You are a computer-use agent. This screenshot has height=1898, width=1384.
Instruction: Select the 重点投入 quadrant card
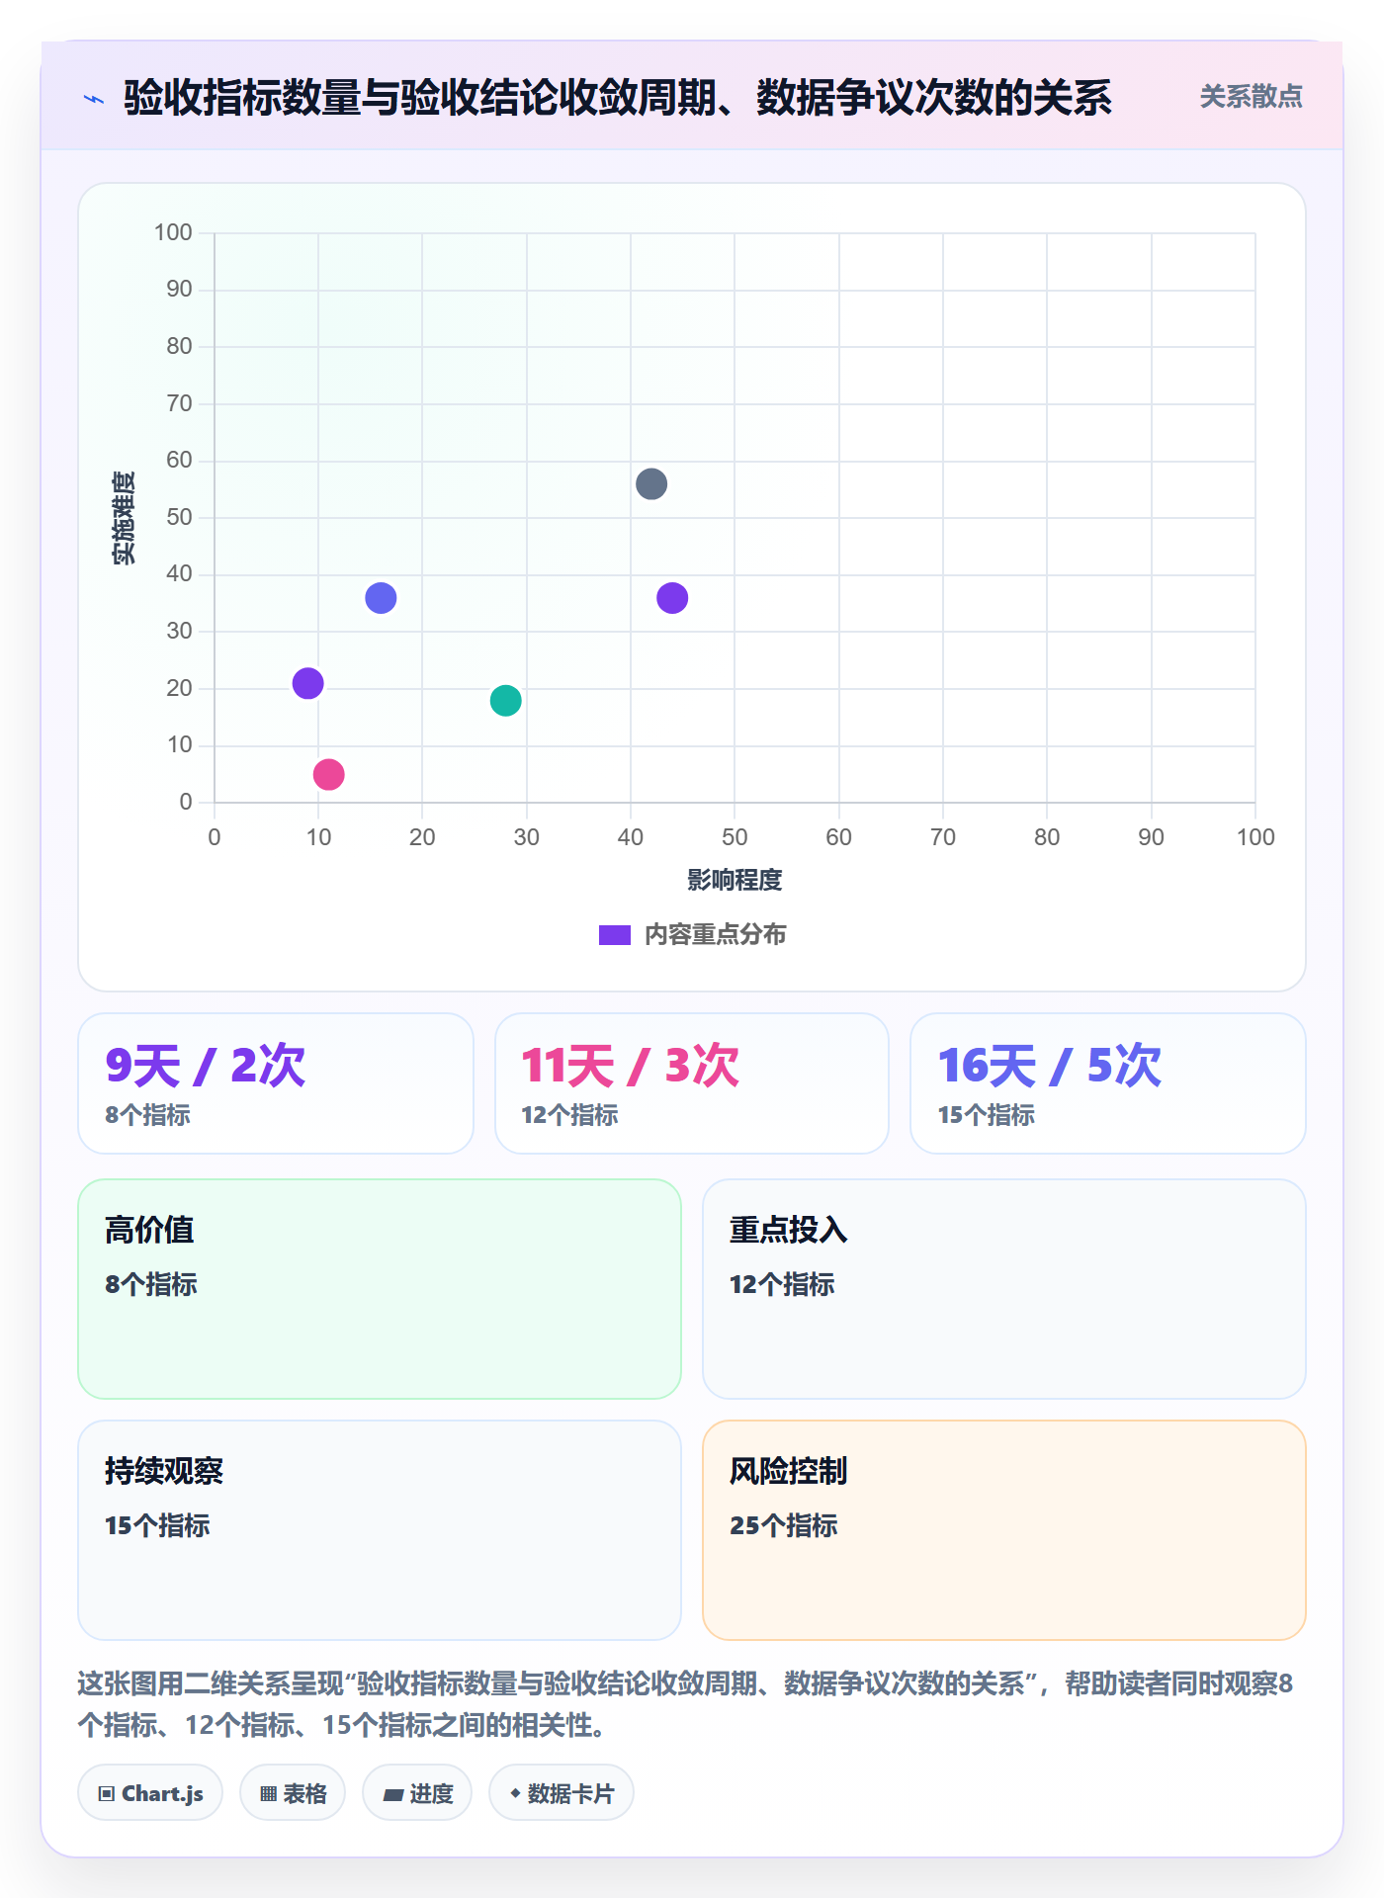click(1004, 1289)
